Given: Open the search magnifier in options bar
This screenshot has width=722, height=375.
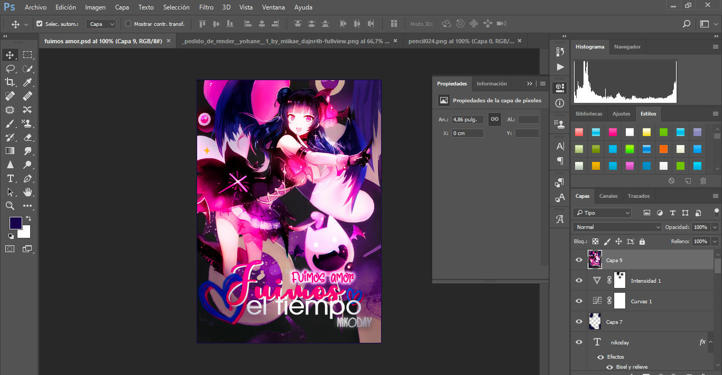Looking at the screenshot, I should point(686,24).
